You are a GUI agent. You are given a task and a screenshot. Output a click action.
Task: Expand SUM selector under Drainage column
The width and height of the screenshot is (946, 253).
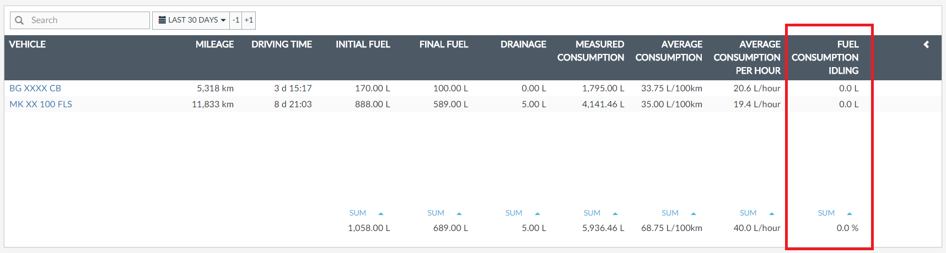[523, 213]
